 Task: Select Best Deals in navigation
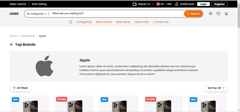pyautogui.click(x=123, y=22)
